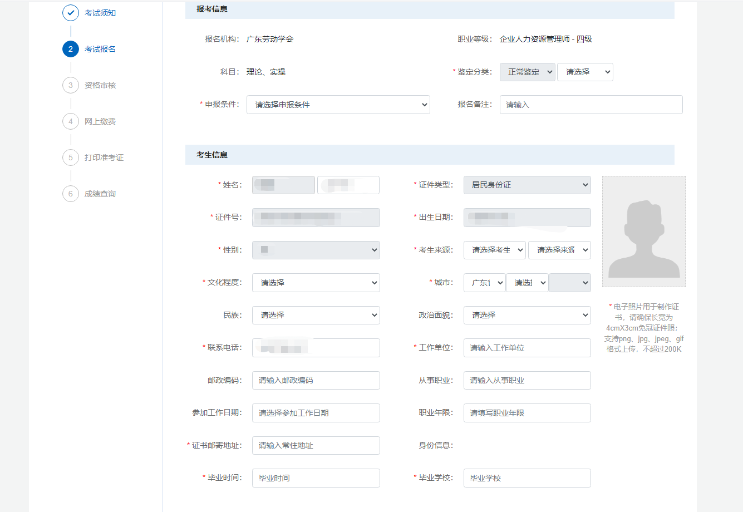This screenshot has width=743, height=512.
Task: Click the 身份信息 label
Action: [x=436, y=445]
